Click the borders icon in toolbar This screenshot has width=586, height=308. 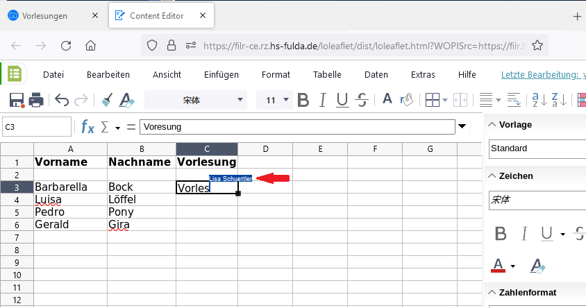click(432, 100)
